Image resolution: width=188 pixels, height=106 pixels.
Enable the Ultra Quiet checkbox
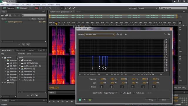pos(121,93)
